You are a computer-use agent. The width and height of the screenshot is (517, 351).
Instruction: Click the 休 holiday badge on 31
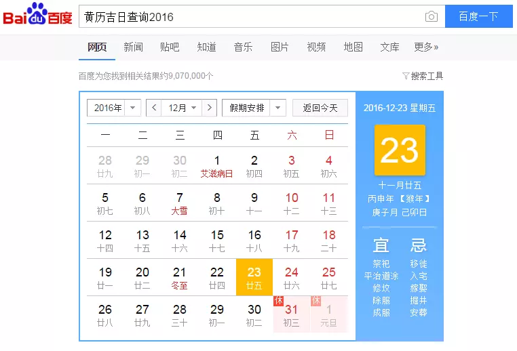pyautogui.click(x=278, y=300)
